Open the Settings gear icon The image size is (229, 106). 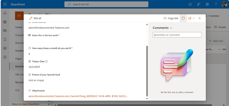coord(207,4)
